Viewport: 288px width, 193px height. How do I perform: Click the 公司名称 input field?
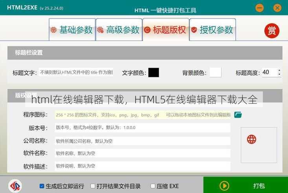[x=142, y=141]
